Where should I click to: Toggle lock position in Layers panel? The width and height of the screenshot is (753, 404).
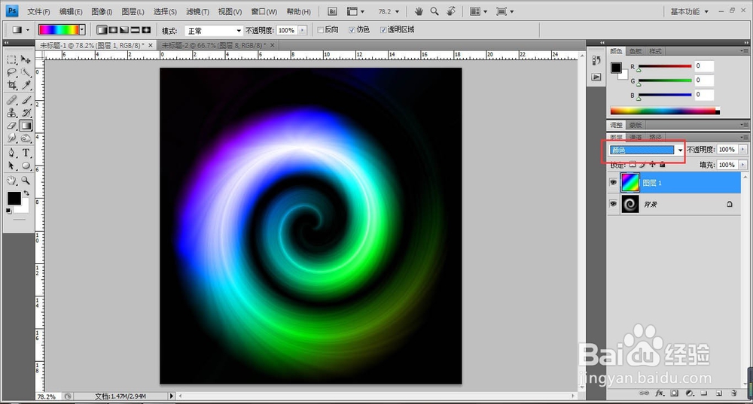pyautogui.click(x=652, y=164)
